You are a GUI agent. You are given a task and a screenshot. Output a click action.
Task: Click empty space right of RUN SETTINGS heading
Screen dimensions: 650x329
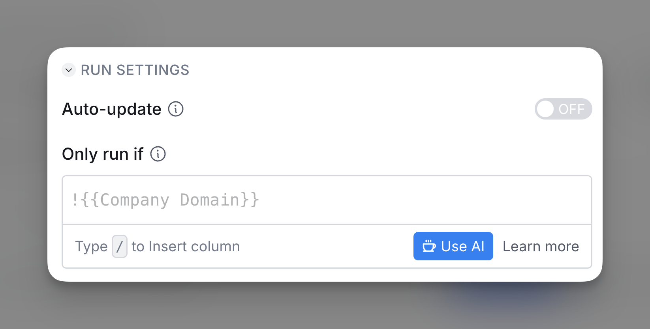tap(391, 70)
